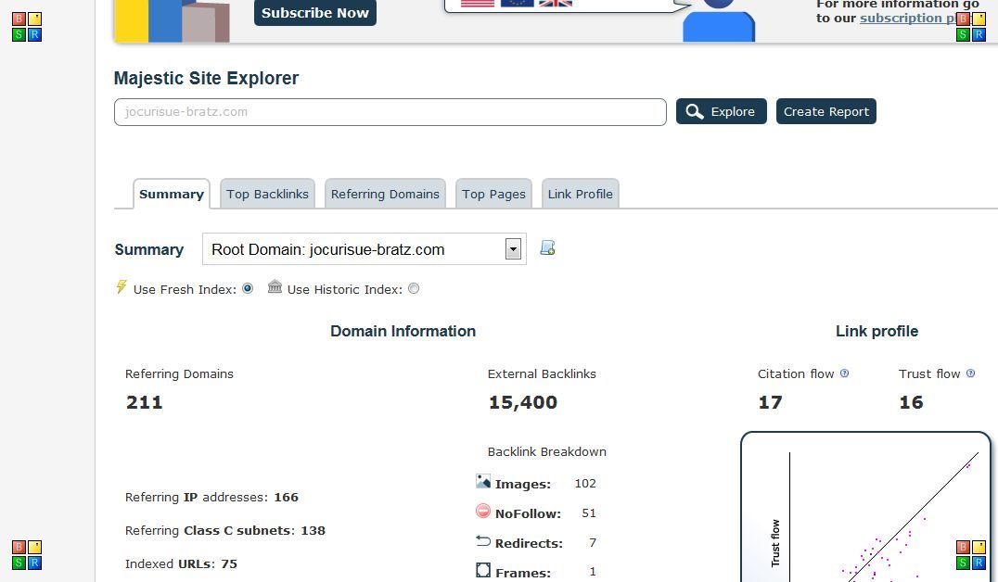The height and width of the screenshot is (582, 998).
Task: Select the Use Fresh Index radio button
Action: tap(248, 288)
